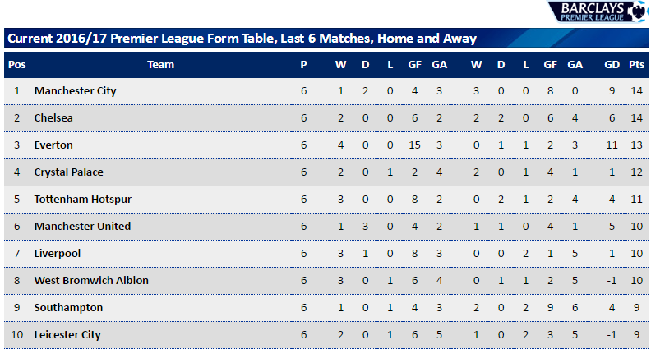The image size is (651, 349).
Task: Select Crystal Palace's 12 points cell
Action: (636, 172)
